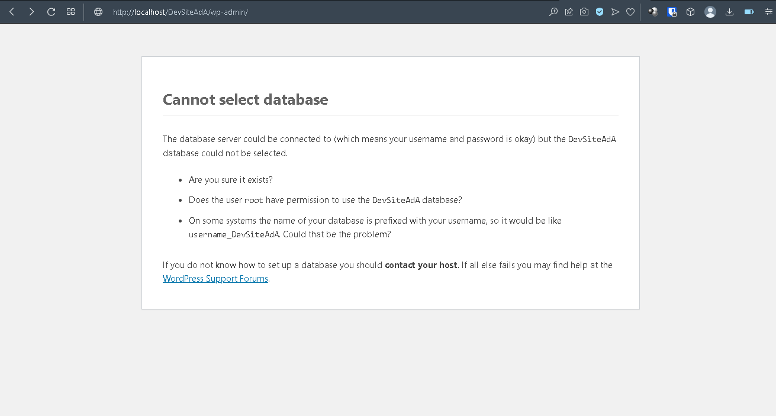This screenshot has height=416, width=776.
Task: Open the user profile account menu
Action: [710, 12]
